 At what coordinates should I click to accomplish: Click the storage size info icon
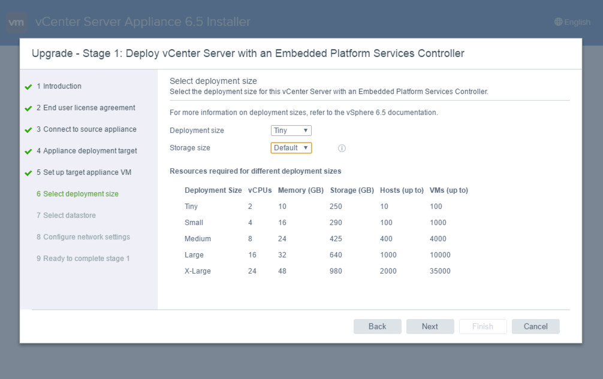pyautogui.click(x=342, y=148)
